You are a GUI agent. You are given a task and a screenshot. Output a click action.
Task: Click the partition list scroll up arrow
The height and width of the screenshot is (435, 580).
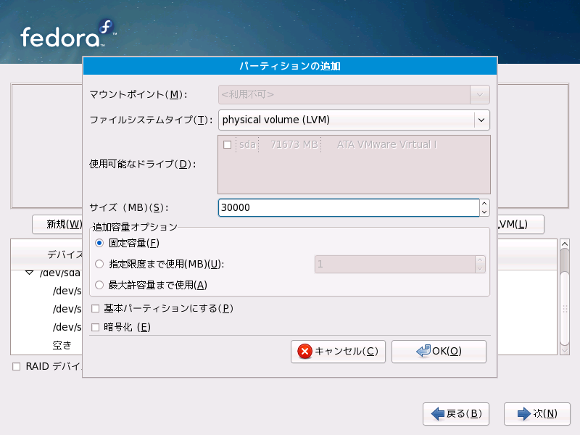point(565,244)
